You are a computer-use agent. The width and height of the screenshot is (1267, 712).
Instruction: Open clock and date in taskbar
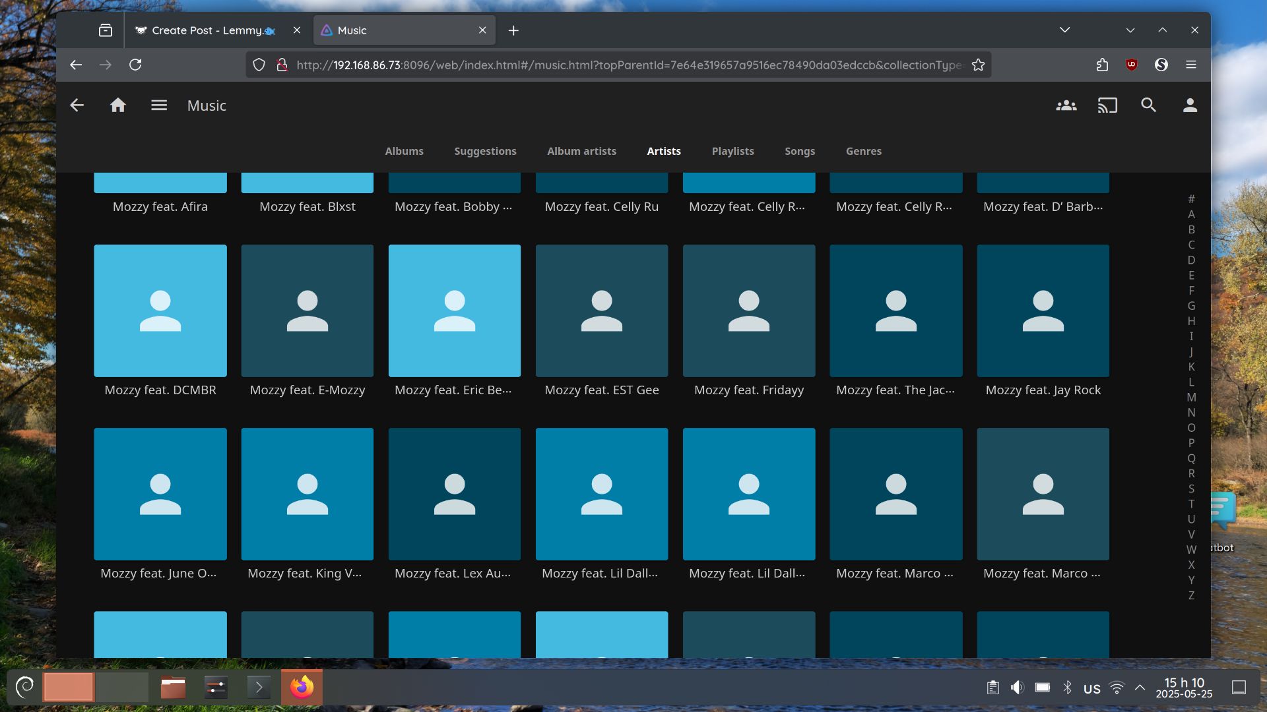(x=1184, y=688)
